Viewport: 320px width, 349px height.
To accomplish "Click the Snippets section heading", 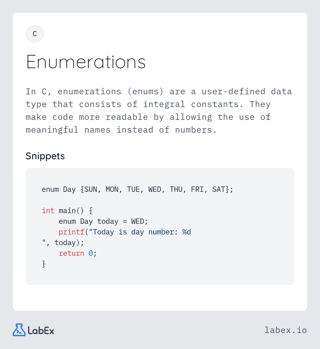I will [45, 156].
